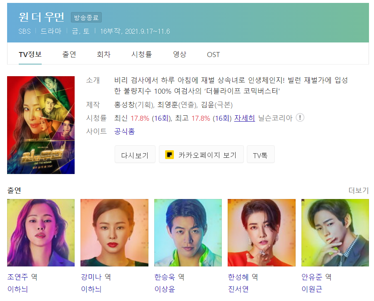The image size is (374, 301).
Task: Click actor name 진서연 link
Action: pos(238,289)
